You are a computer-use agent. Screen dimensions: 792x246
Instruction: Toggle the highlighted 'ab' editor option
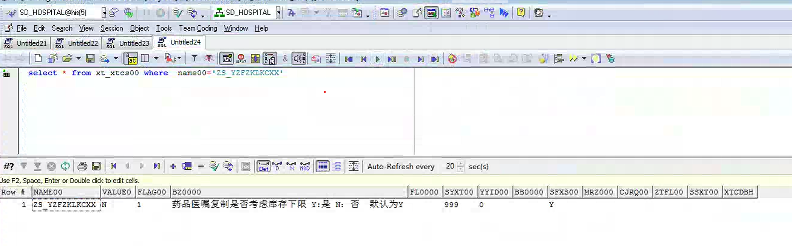pos(131,59)
